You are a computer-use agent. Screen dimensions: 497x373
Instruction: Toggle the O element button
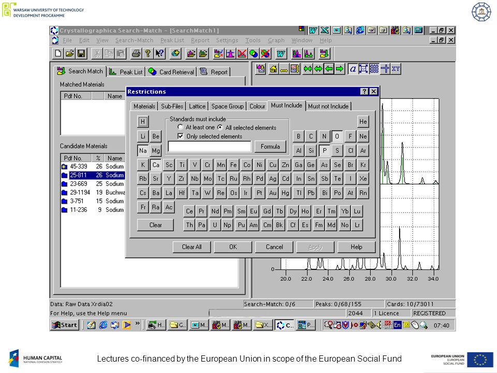click(337, 136)
